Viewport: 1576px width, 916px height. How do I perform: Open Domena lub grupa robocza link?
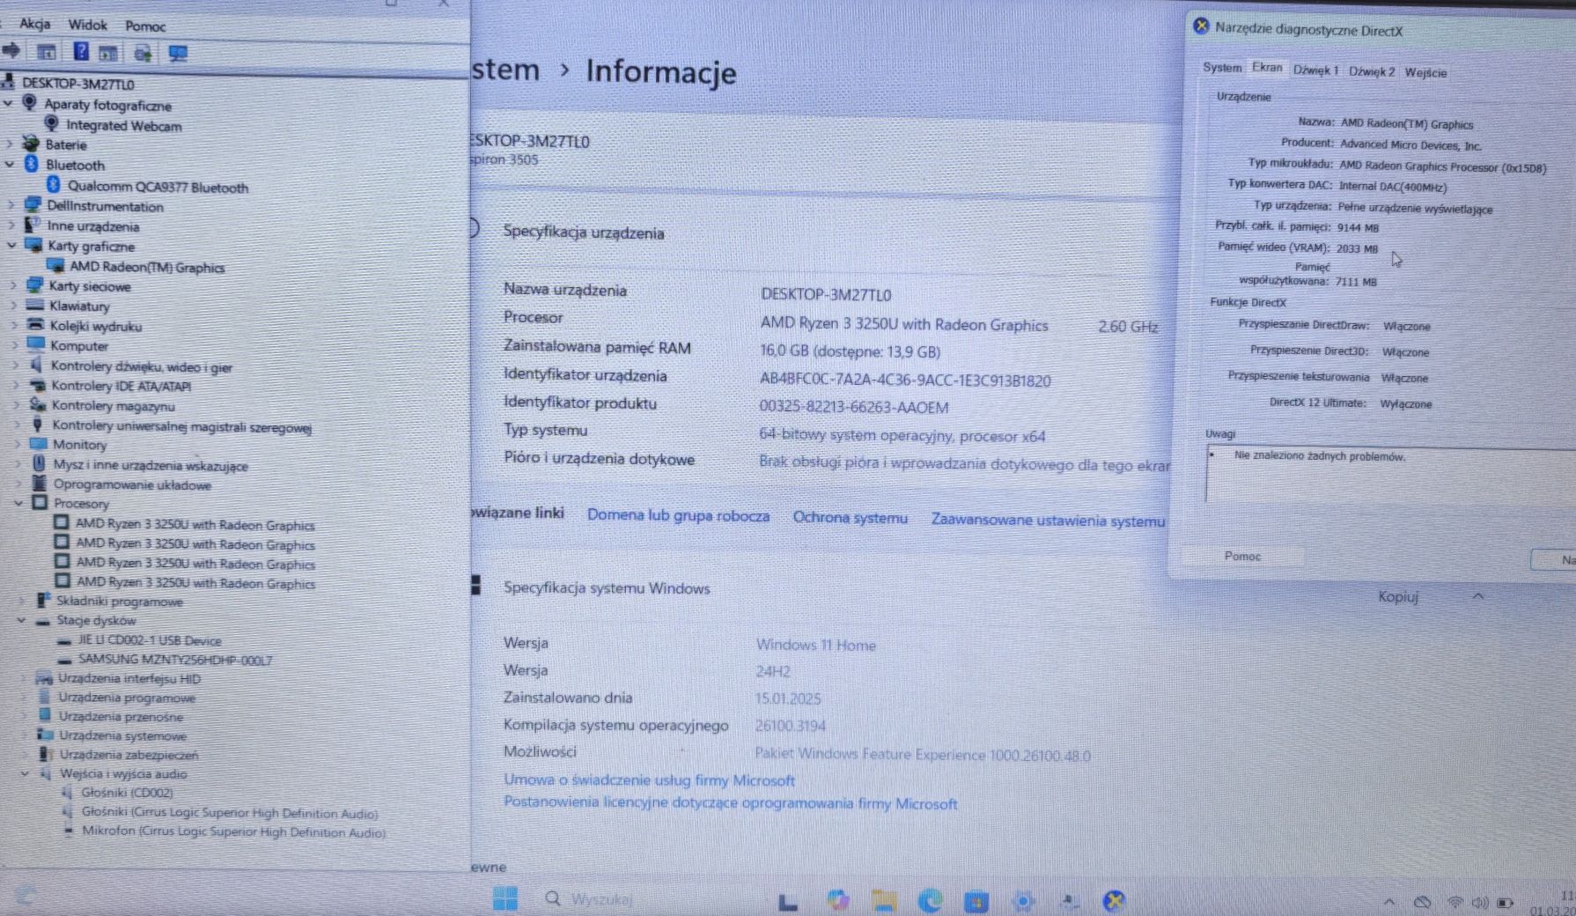(678, 515)
